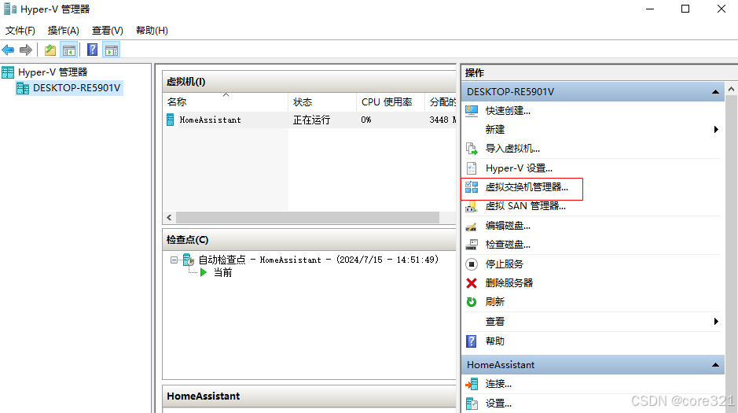The image size is (738, 413).
Task: Expand the 新建 submenu arrow
Action: click(716, 130)
